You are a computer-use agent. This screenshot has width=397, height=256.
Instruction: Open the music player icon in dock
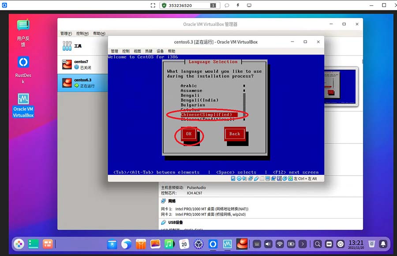click(x=169, y=244)
